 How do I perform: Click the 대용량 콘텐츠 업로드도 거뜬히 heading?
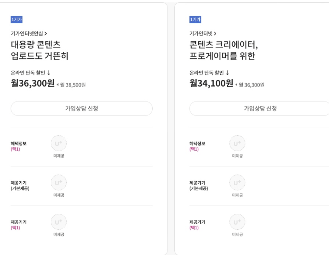click(40, 50)
